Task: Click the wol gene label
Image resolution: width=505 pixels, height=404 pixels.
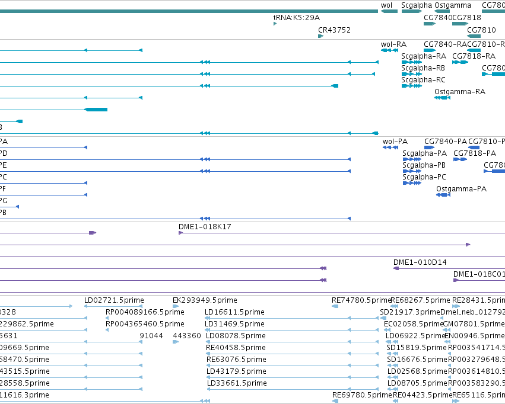Action: pos(386,5)
